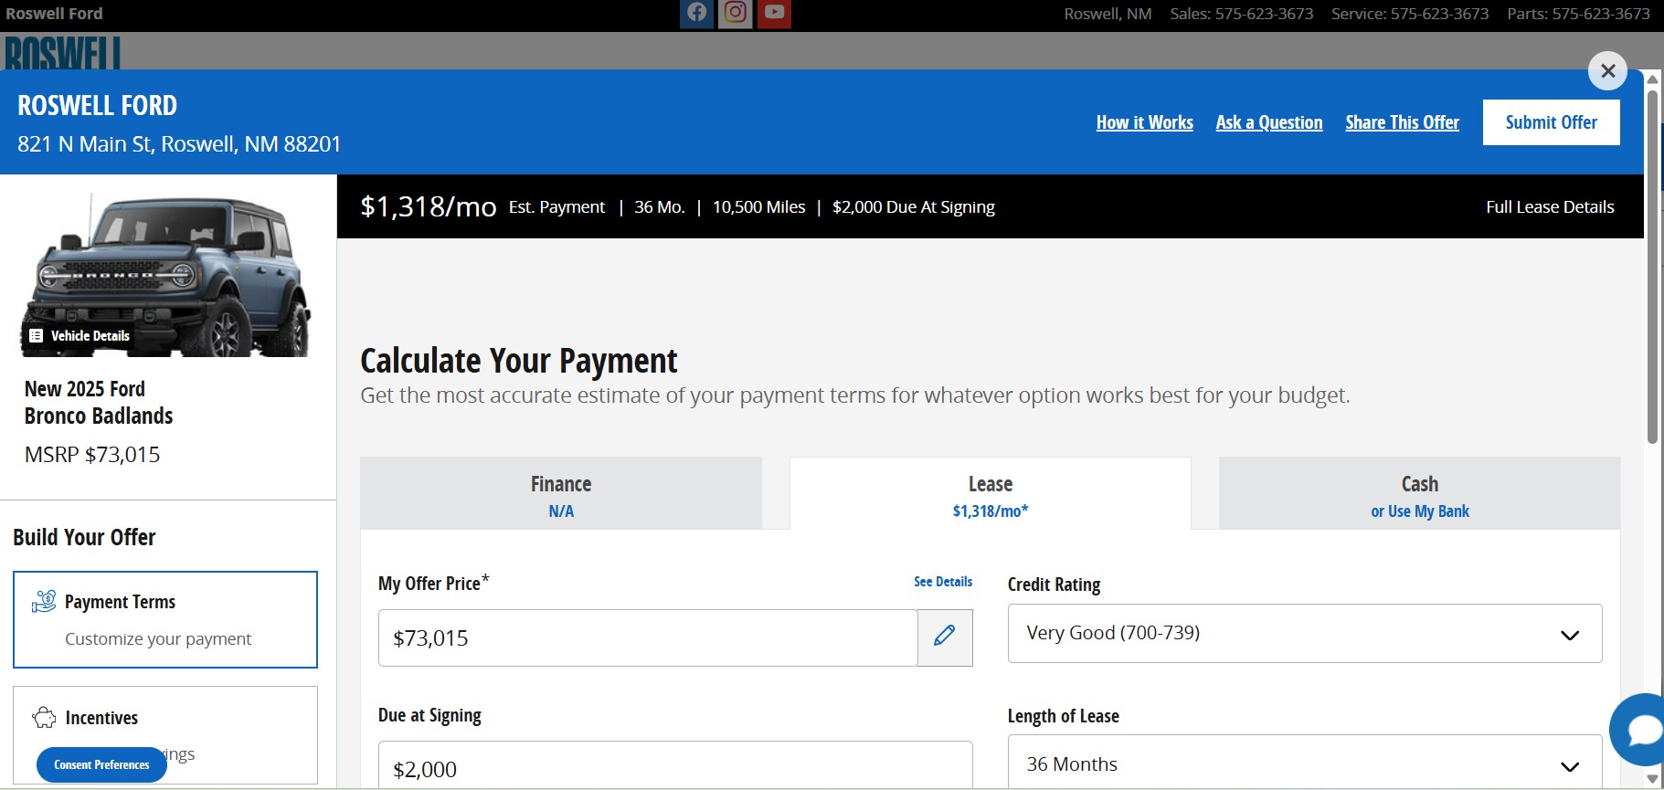The width and height of the screenshot is (1664, 790).
Task: Switch to the Finance tab
Action: point(561,493)
